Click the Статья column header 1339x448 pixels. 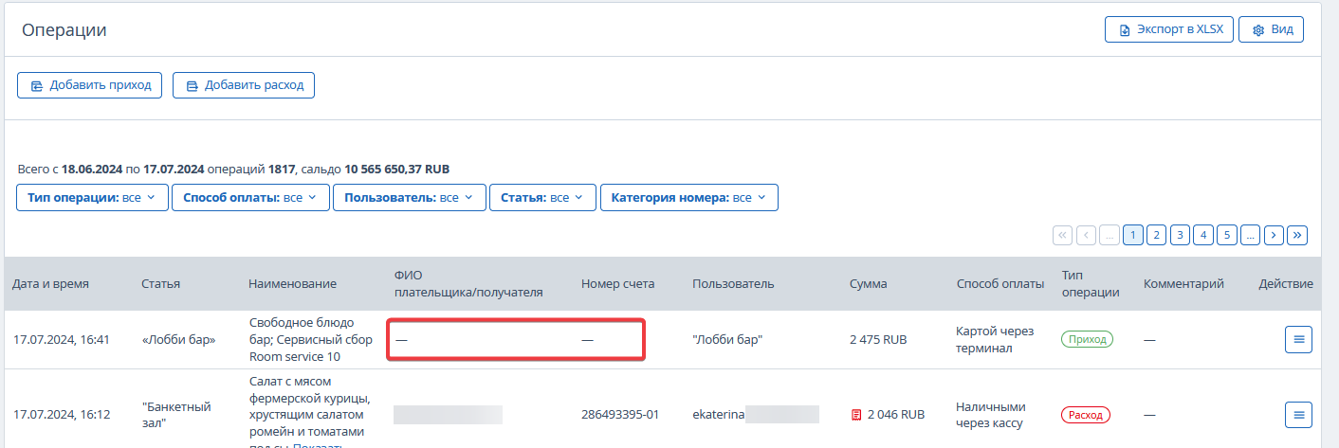pos(160,284)
